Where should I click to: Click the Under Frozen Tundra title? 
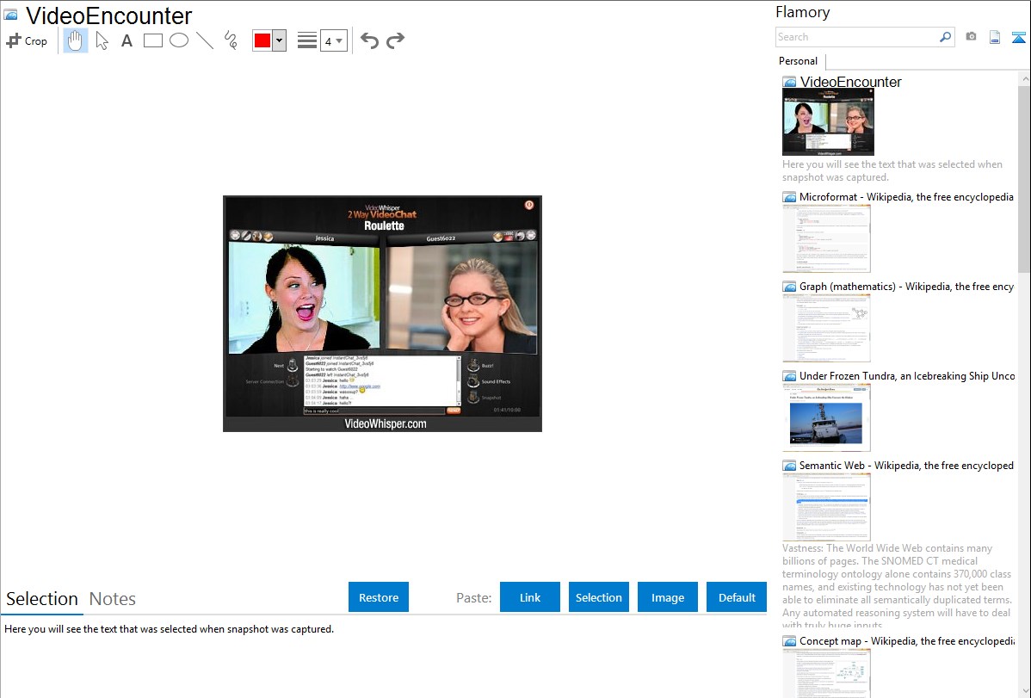907,376
